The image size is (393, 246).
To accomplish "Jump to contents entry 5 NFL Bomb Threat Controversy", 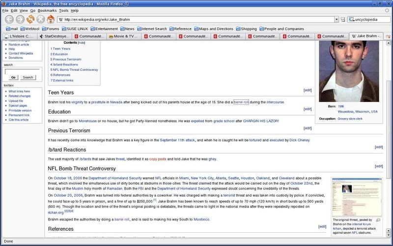I will (74, 70).
